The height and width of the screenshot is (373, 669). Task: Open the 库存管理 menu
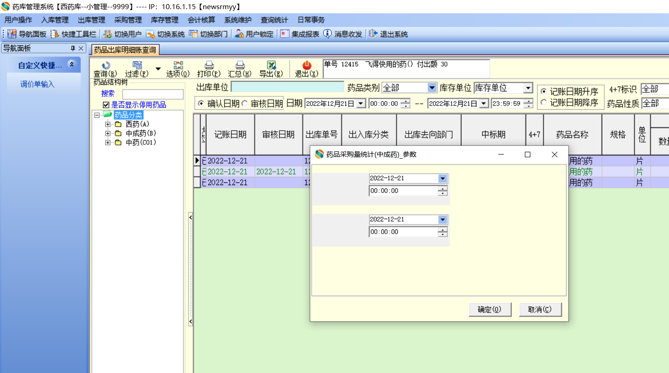pyautogui.click(x=165, y=20)
